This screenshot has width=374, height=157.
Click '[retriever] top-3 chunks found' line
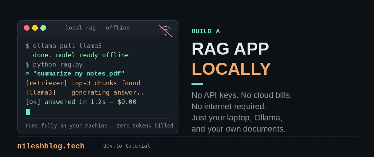(x=83, y=83)
